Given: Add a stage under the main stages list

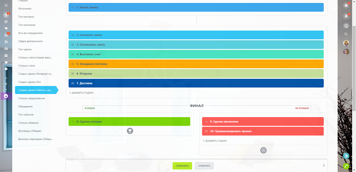Looking at the screenshot, I should 82,93.
